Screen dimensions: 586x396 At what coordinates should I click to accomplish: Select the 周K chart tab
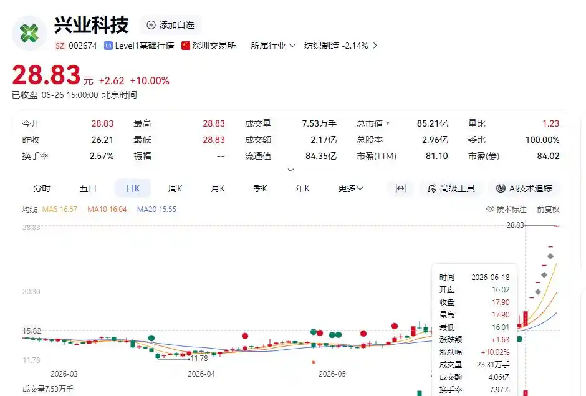point(175,188)
